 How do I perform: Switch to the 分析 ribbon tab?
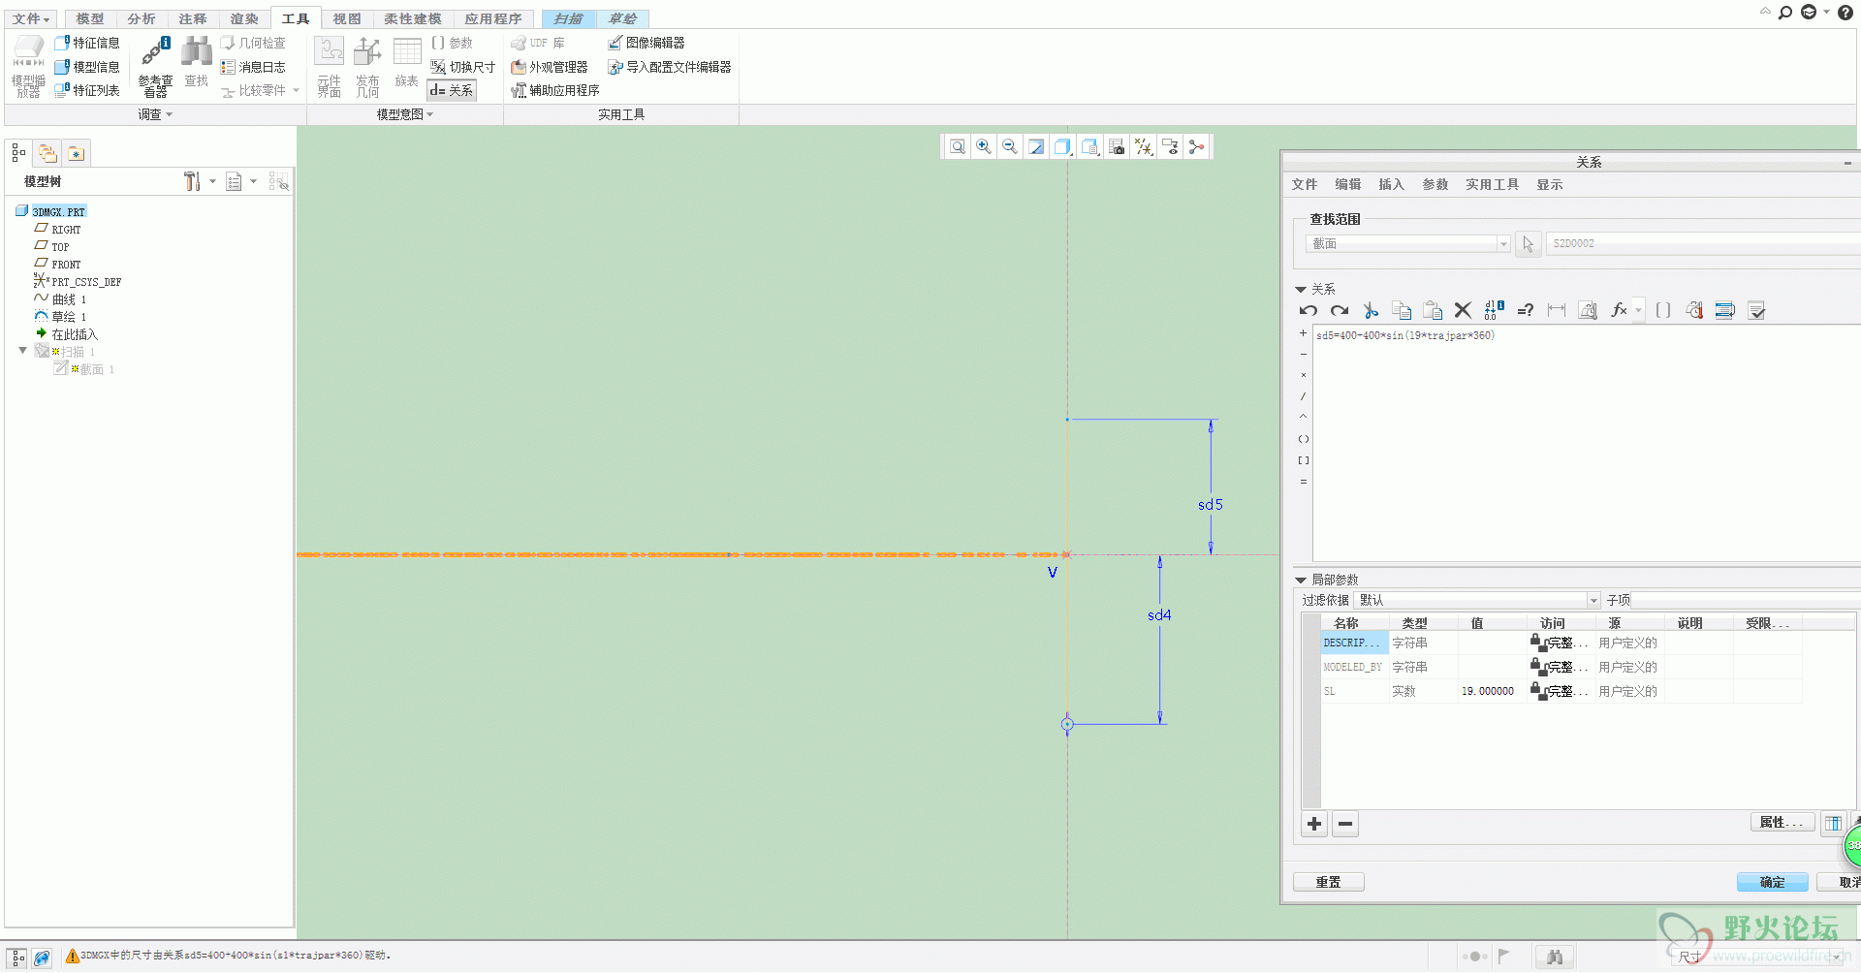(142, 18)
